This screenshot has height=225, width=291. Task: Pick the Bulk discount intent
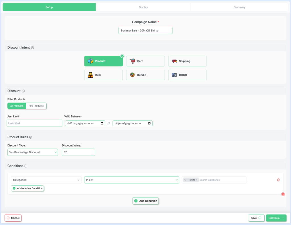(x=103, y=75)
